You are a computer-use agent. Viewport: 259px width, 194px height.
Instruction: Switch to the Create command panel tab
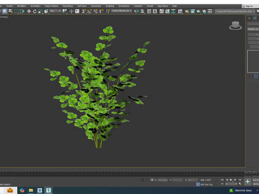tap(249, 18)
